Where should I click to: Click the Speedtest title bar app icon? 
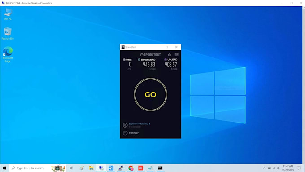click(x=123, y=47)
